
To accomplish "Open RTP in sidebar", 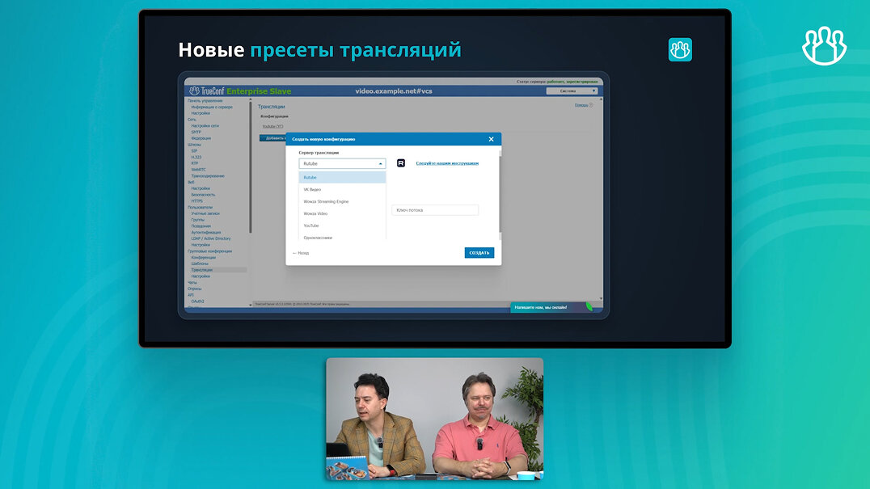I will [194, 163].
